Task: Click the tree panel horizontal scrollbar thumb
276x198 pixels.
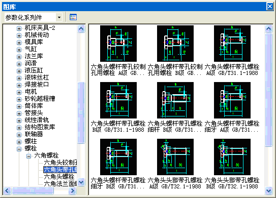Action: click(x=33, y=190)
